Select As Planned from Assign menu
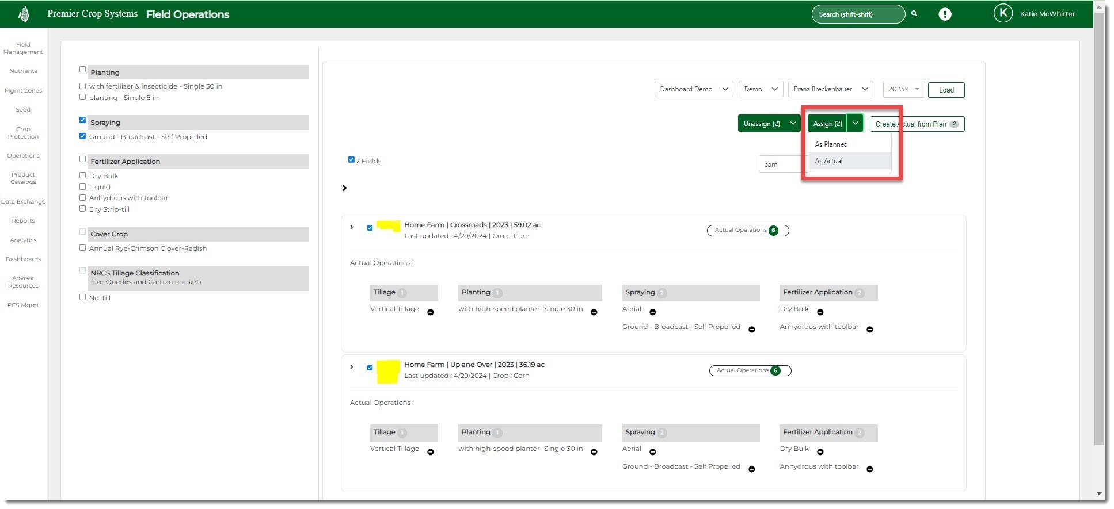Viewport: 1114px width, 509px height. click(x=831, y=144)
